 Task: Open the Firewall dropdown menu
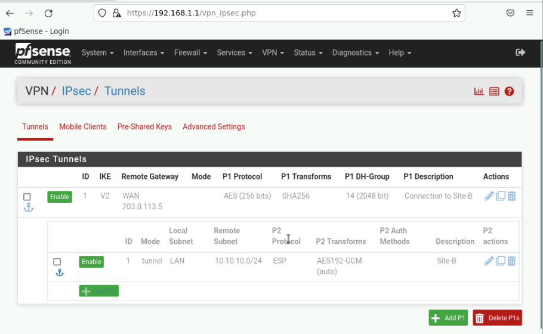click(x=190, y=52)
